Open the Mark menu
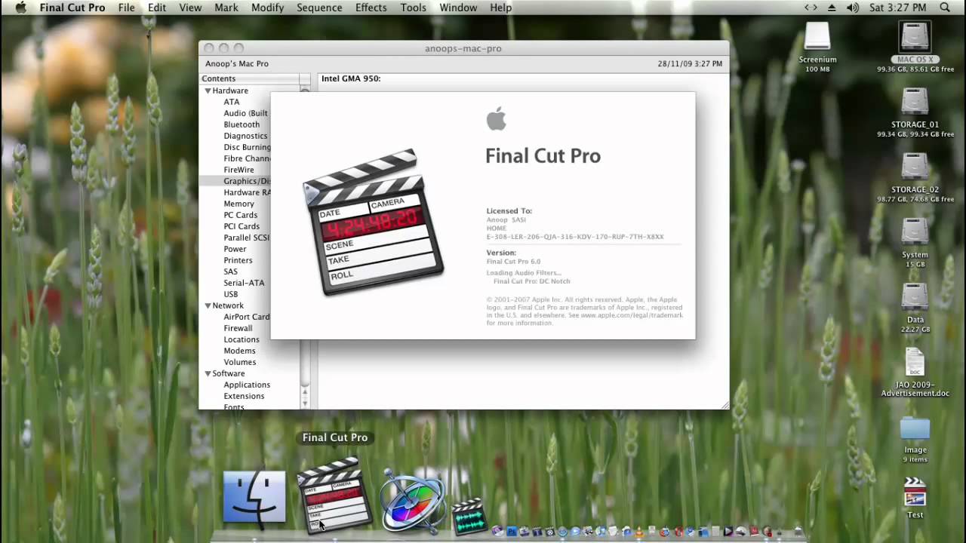The width and height of the screenshot is (966, 543). coord(226,8)
